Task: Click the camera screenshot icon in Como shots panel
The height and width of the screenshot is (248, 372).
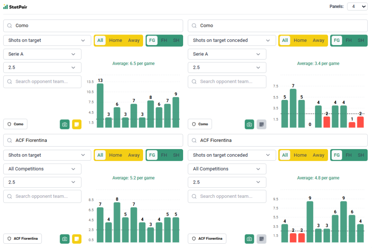Action: coord(65,124)
